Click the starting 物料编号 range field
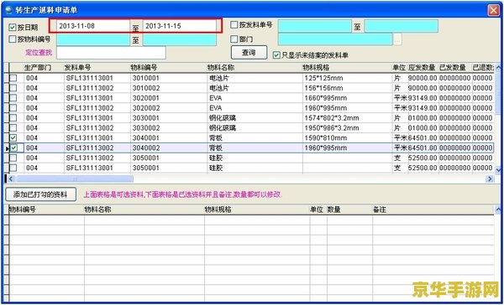This screenshot has height=305, width=504. (x=93, y=39)
